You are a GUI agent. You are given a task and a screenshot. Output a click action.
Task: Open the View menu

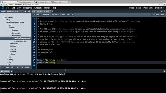coord(19,8)
